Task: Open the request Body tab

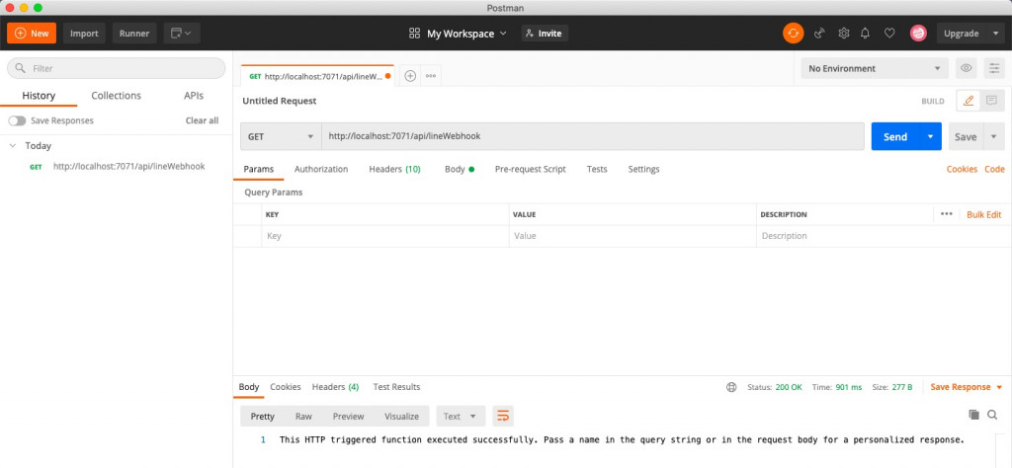Action: point(459,169)
